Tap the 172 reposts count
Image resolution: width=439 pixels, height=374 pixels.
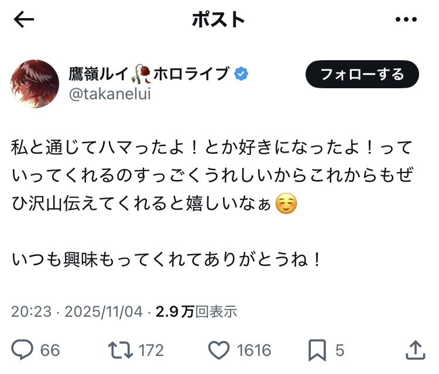pos(151,350)
